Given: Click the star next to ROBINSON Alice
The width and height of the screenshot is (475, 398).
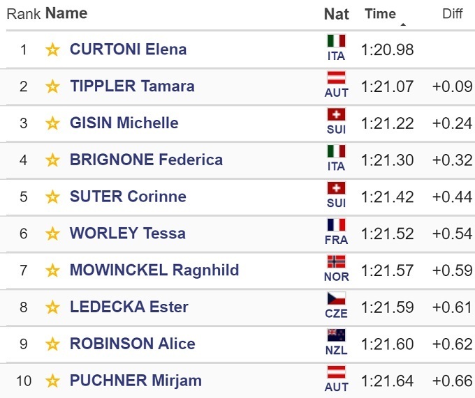Looking at the screenshot, I should 52,344.
